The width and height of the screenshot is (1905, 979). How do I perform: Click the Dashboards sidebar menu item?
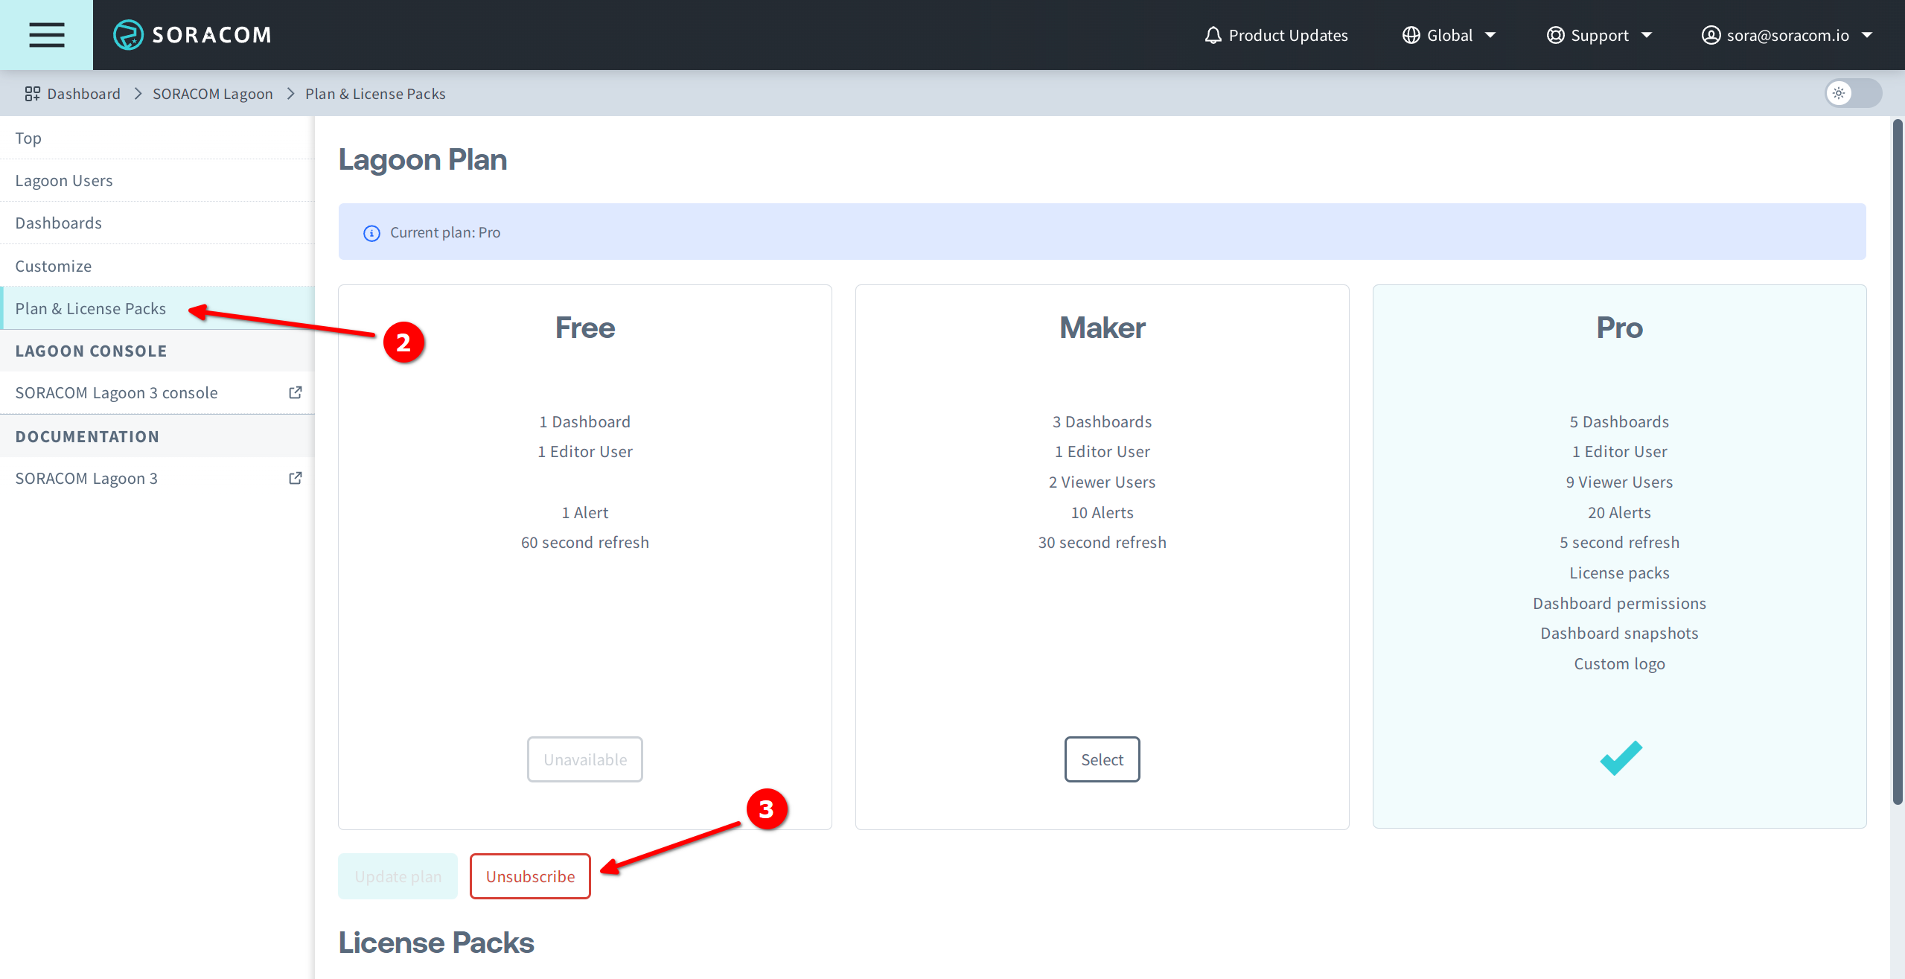click(57, 223)
